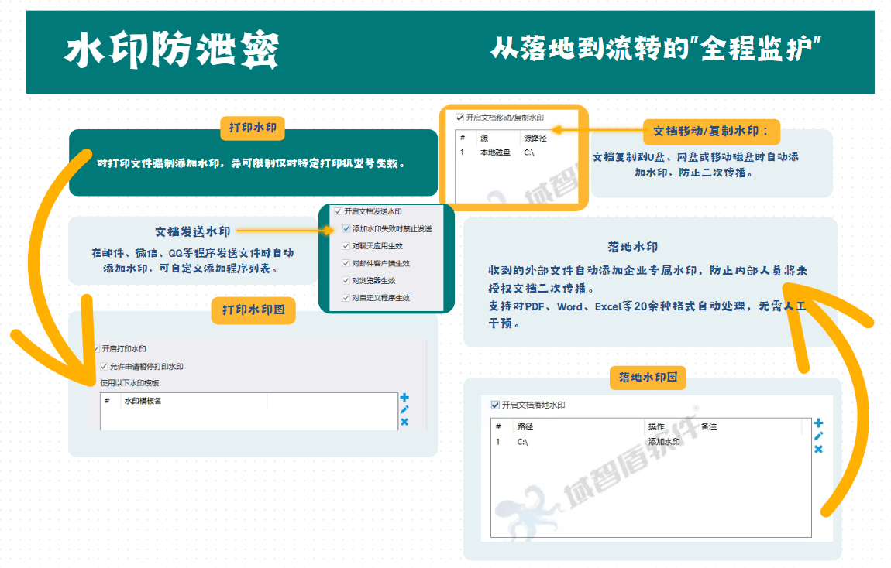Uncheck 添加水印失败时禁止发送
This screenshot has height=568, width=891.
pyautogui.click(x=346, y=229)
